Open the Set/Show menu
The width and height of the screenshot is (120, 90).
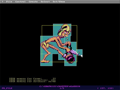coord(59,1)
